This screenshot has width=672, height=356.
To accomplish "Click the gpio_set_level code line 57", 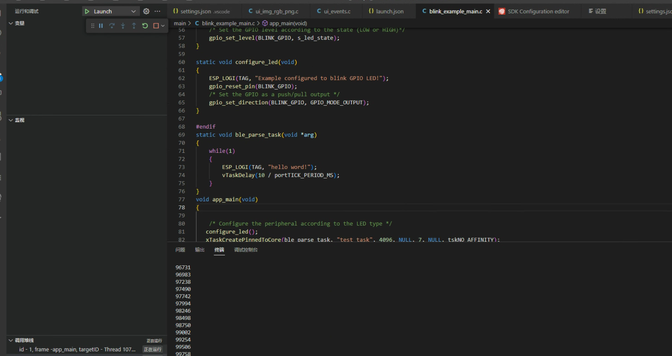I will (x=274, y=38).
